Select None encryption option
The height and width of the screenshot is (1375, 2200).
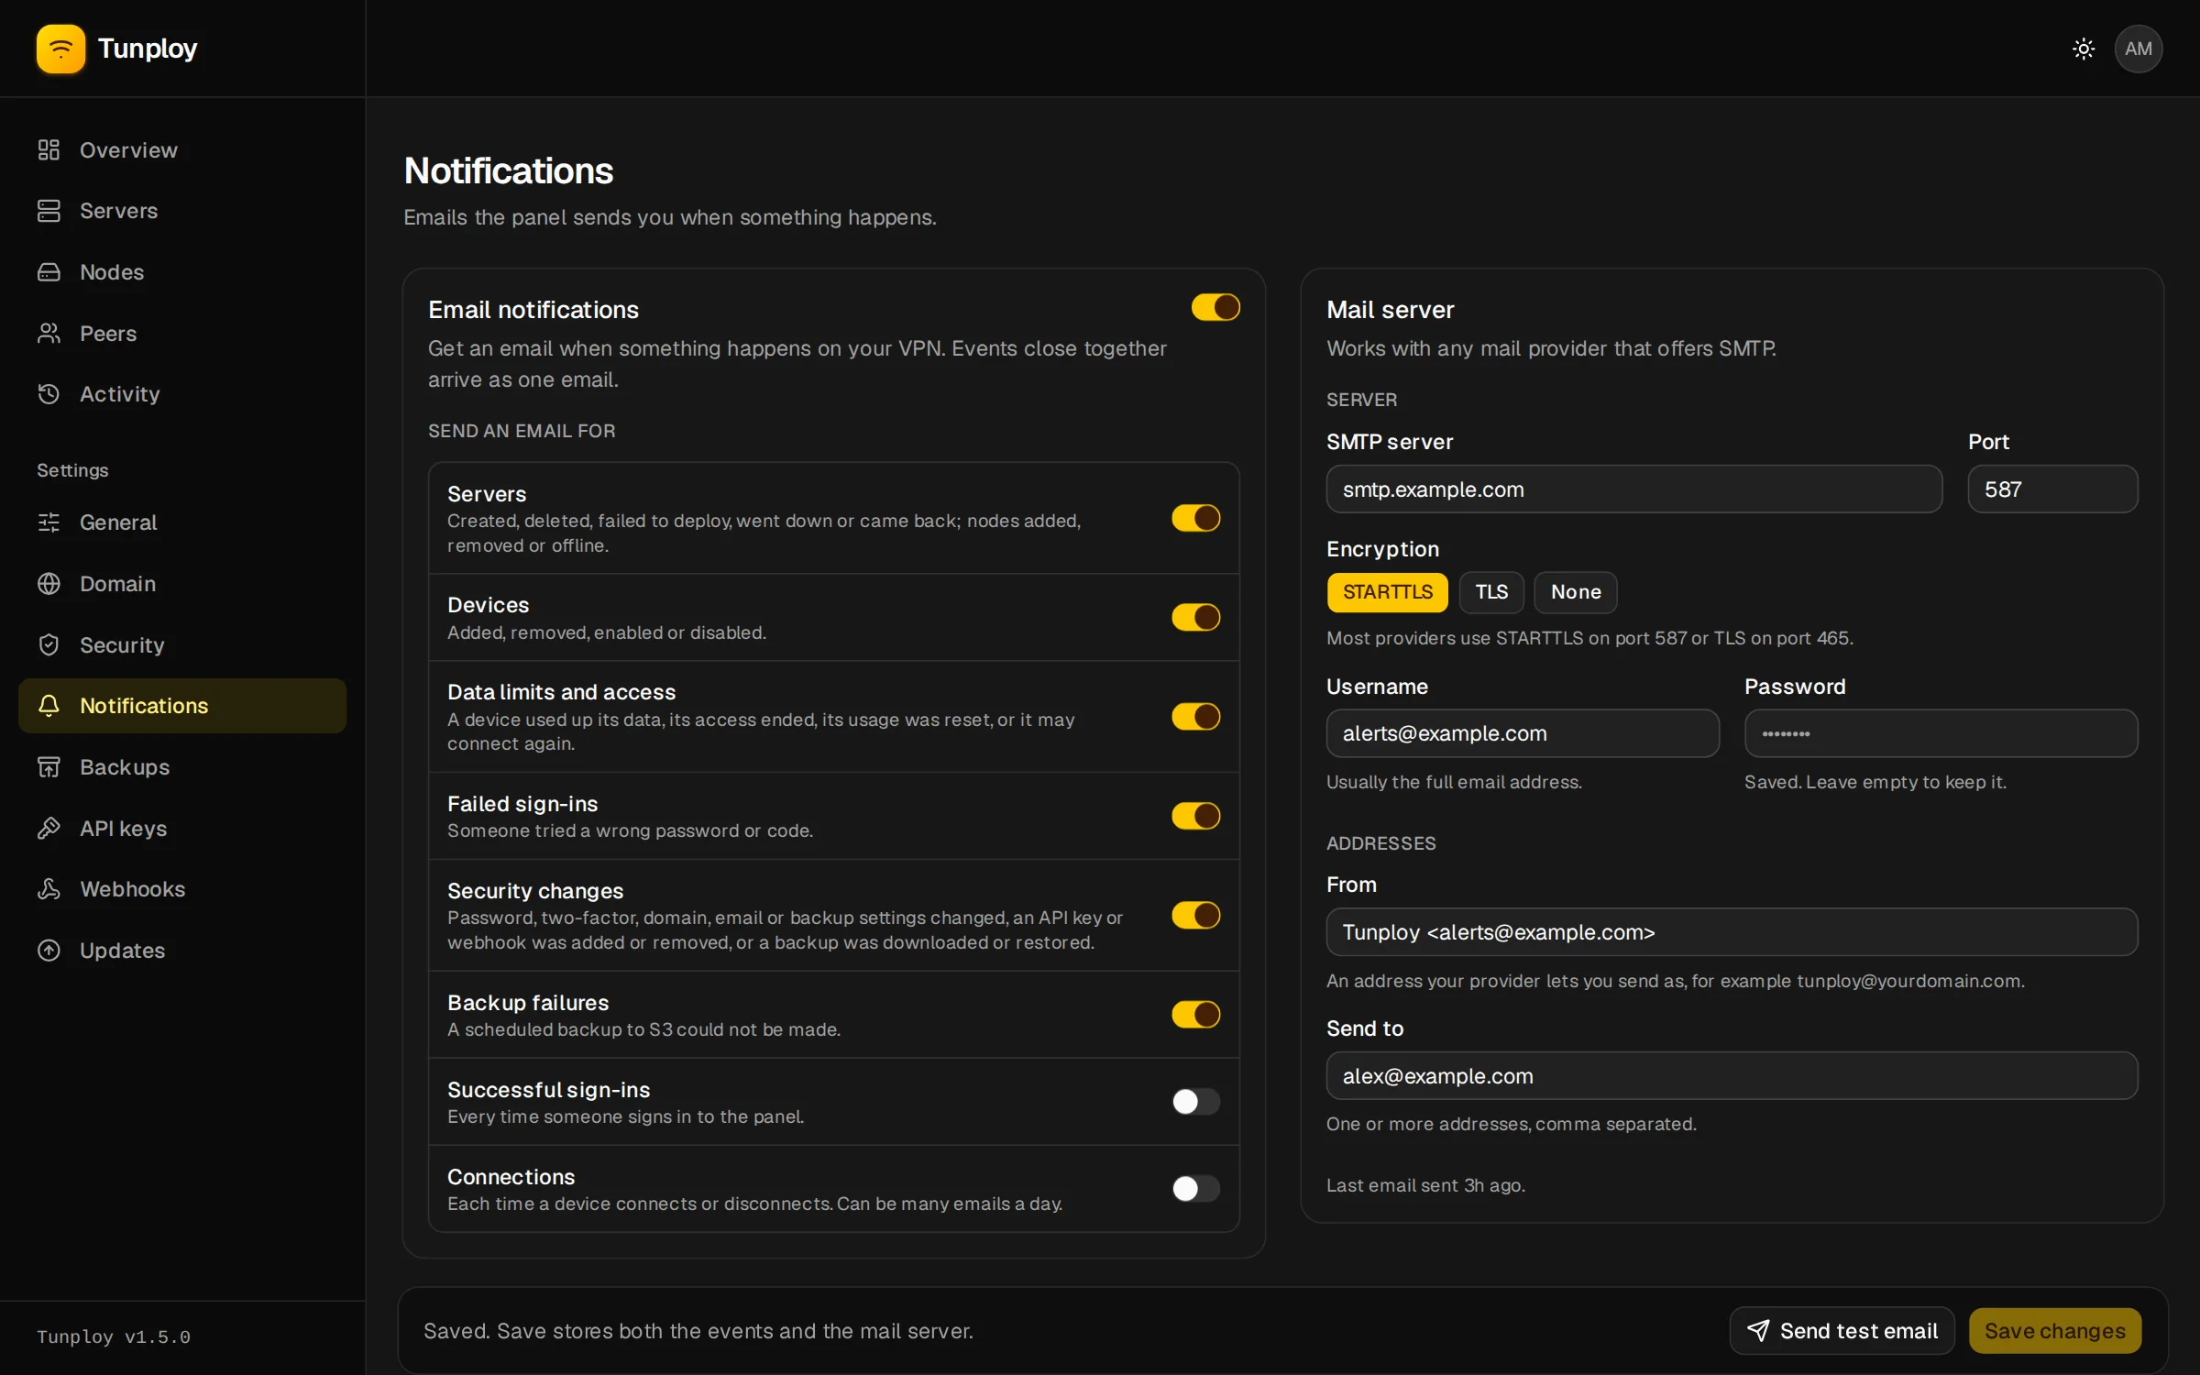(x=1576, y=592)
